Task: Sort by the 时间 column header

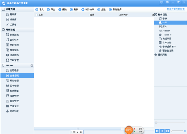Action: coord(103,15)
